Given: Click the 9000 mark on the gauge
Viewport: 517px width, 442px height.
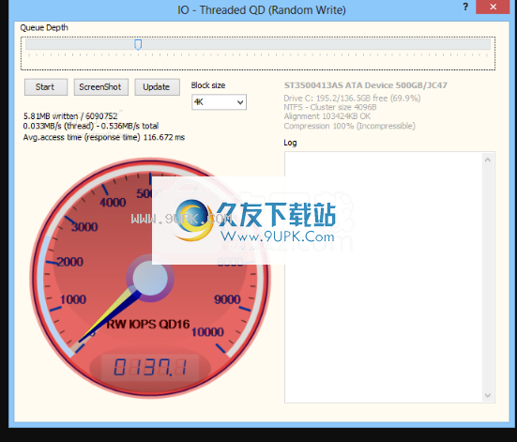Looking at the screenshot, I should pos(227,299).
